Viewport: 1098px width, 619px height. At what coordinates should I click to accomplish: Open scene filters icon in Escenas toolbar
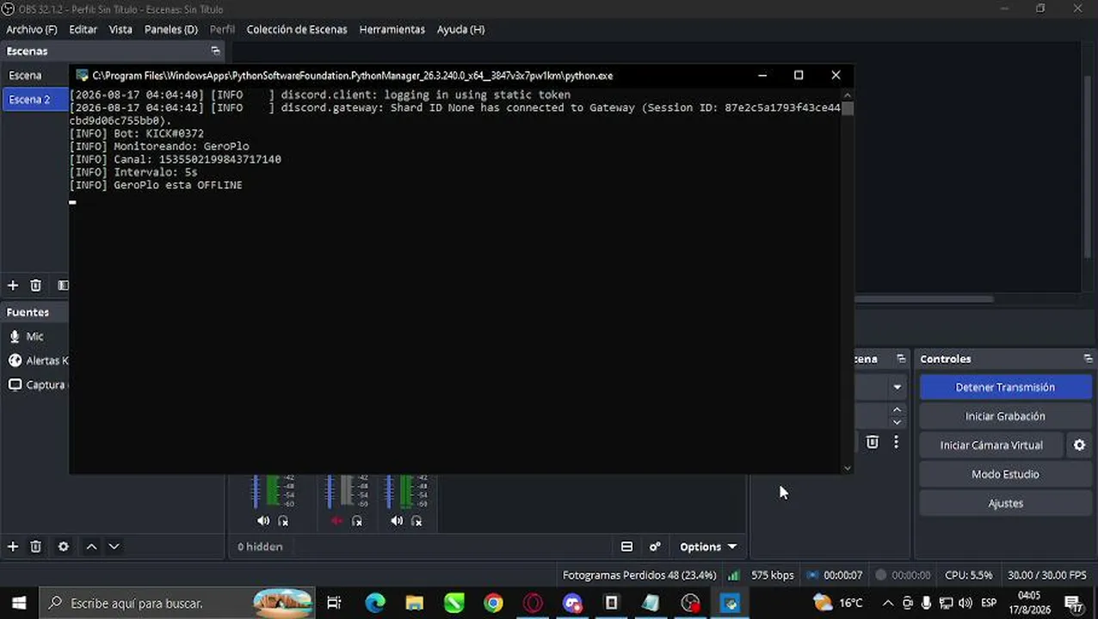63,285
